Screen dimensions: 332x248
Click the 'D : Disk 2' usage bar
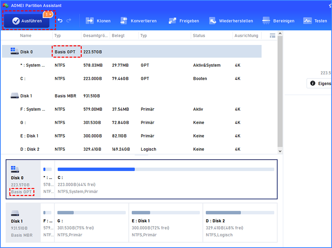pyautogui.click(x=240, y=213)
